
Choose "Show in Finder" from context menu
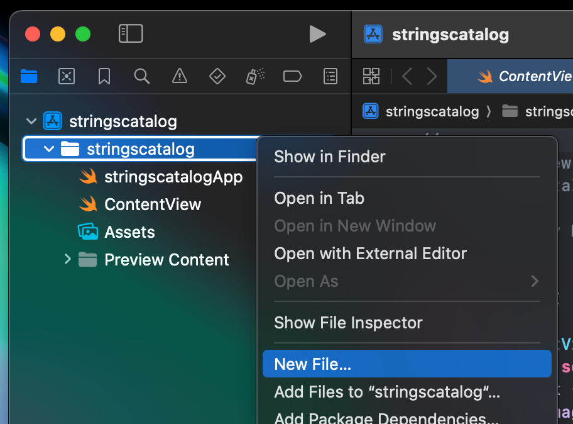pos(329,157)
